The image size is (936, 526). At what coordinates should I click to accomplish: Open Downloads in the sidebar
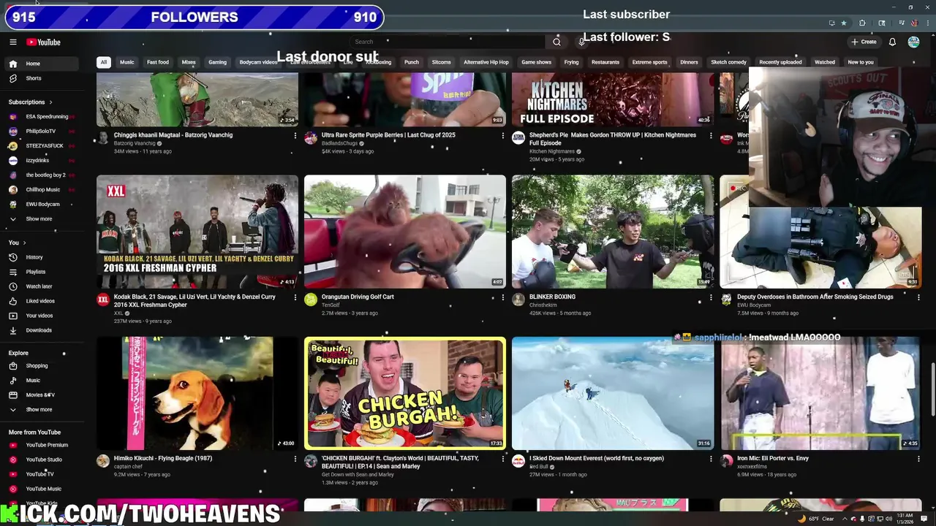coord(42,330)
